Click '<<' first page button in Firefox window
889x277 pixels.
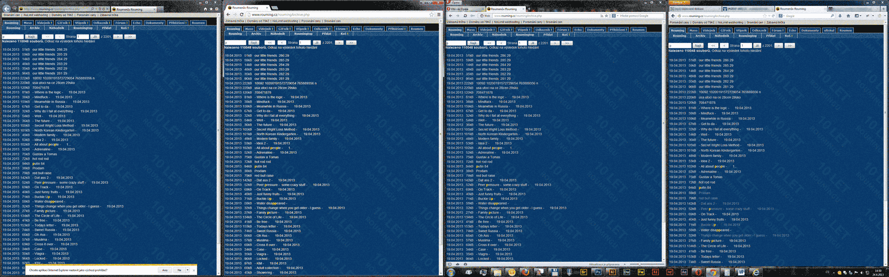click(x=713, y=46)
